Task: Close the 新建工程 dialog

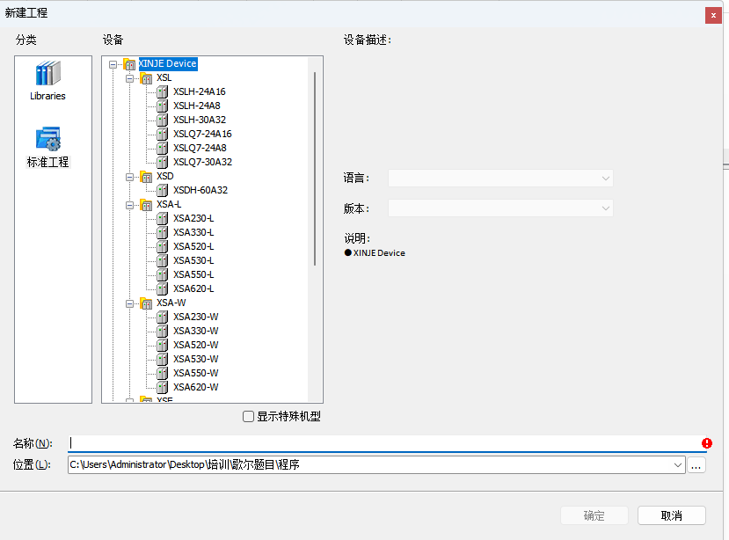Action: click(713, 15)
